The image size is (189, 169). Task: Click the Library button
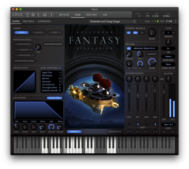coord(74,132)
